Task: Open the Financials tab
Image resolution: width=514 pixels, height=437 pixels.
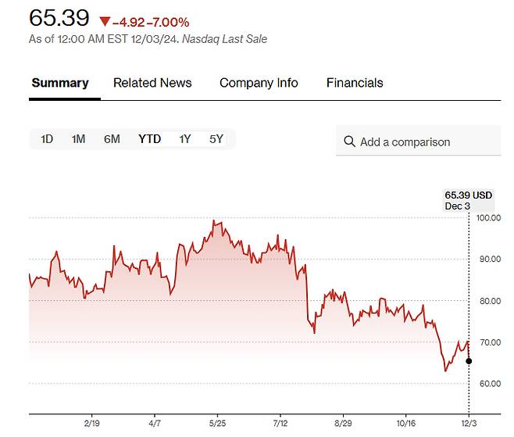Action: click(355, 83)
